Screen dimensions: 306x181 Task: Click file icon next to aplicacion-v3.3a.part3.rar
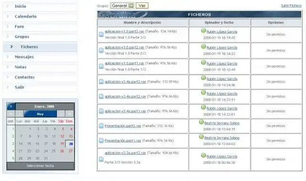pos(101,159)
